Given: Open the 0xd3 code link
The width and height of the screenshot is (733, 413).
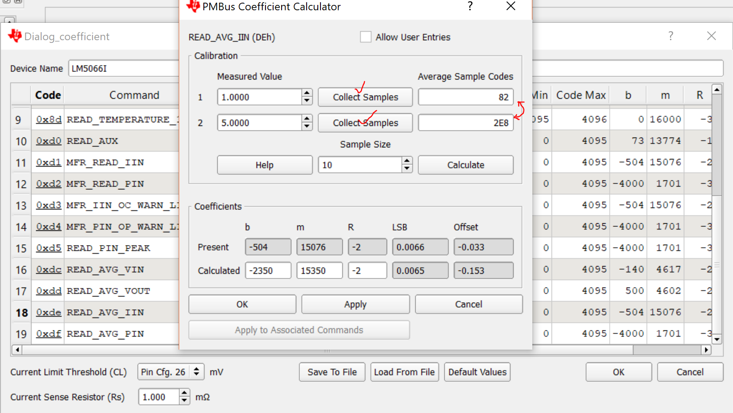Looking at the screenshot, I should (x=48, y=205).
